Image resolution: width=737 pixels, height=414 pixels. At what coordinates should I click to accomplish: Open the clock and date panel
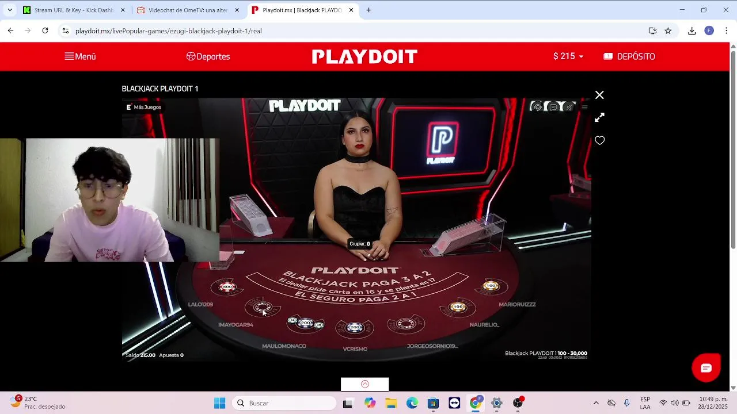pyautogui.click(x=713, y=403)
